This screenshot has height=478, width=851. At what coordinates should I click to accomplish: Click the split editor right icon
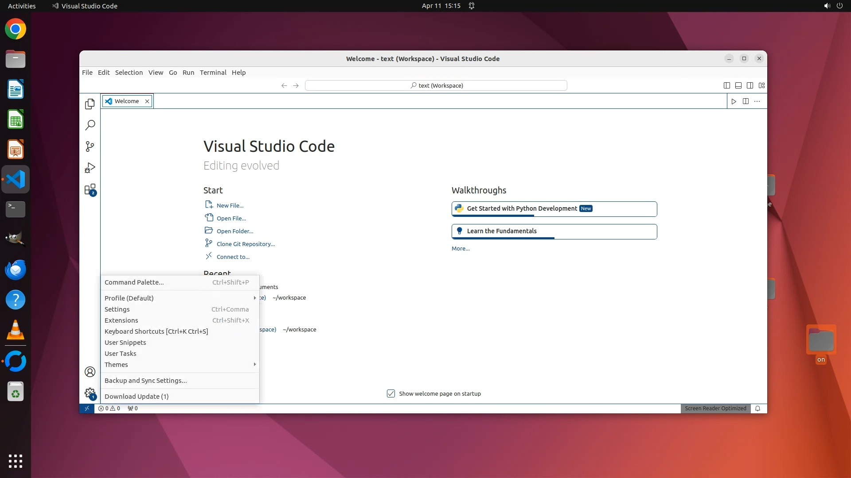(x=746, y=101)
